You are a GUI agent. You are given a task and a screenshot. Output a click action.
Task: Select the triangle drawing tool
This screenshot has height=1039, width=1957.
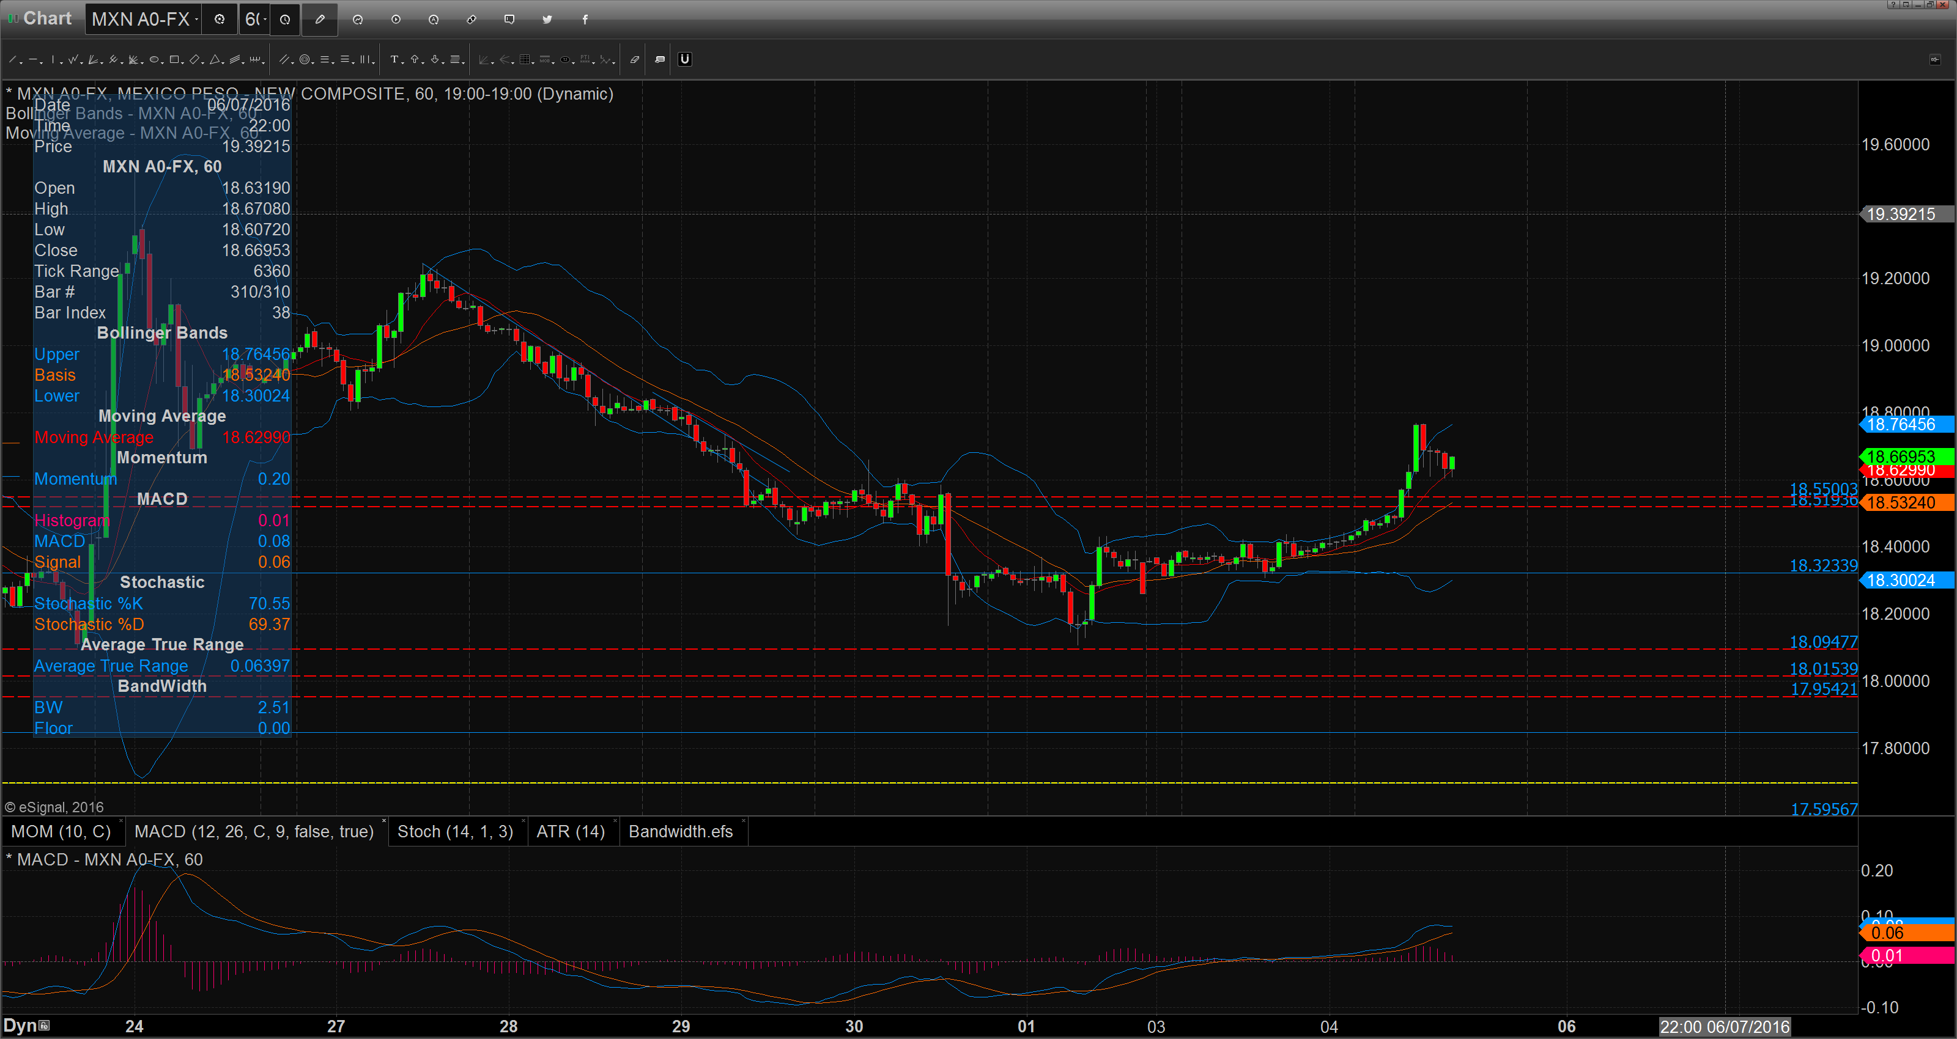pyautogui.click(x=215, y=59)
